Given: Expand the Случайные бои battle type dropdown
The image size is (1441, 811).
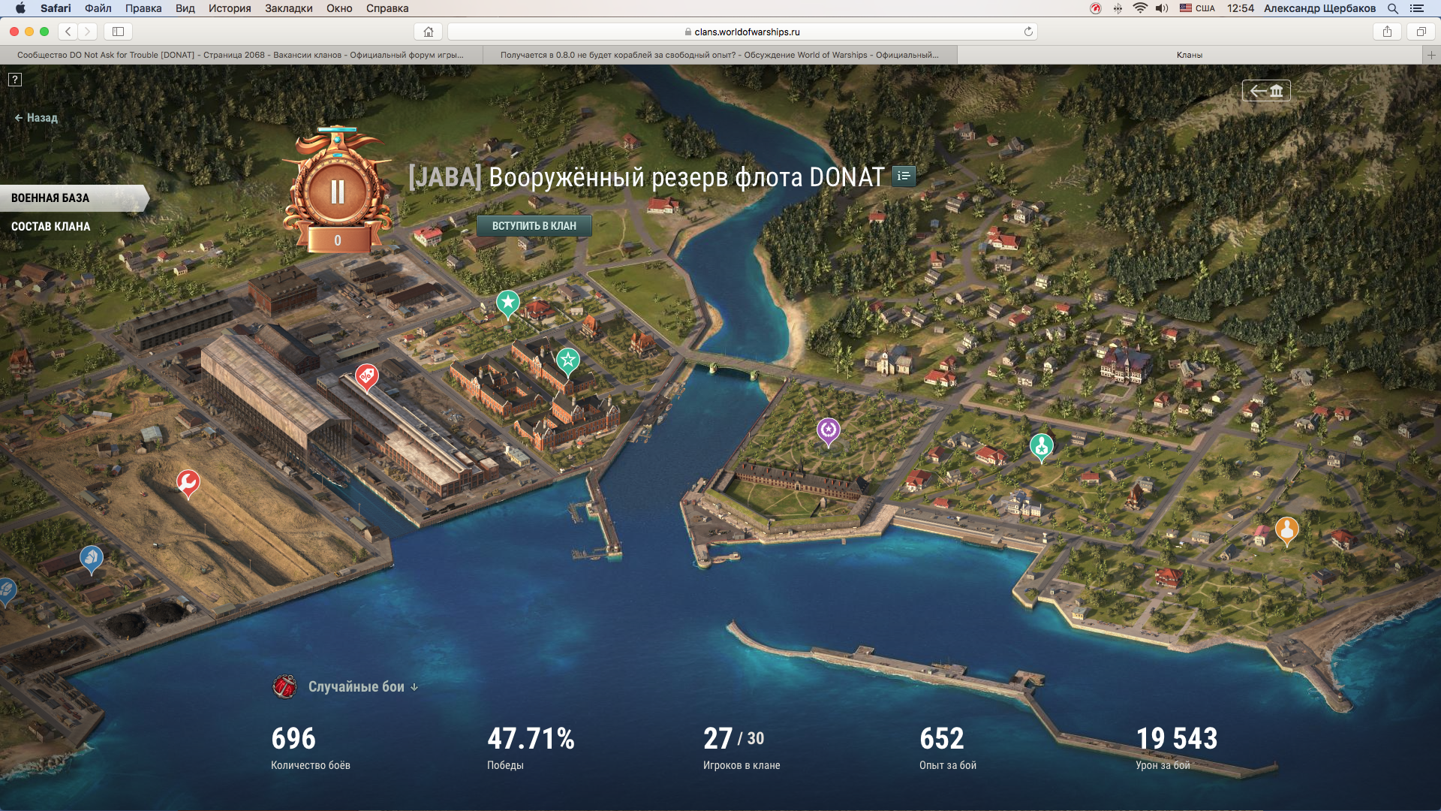Looking at the screenshot, I should click(x=364, y=686).
